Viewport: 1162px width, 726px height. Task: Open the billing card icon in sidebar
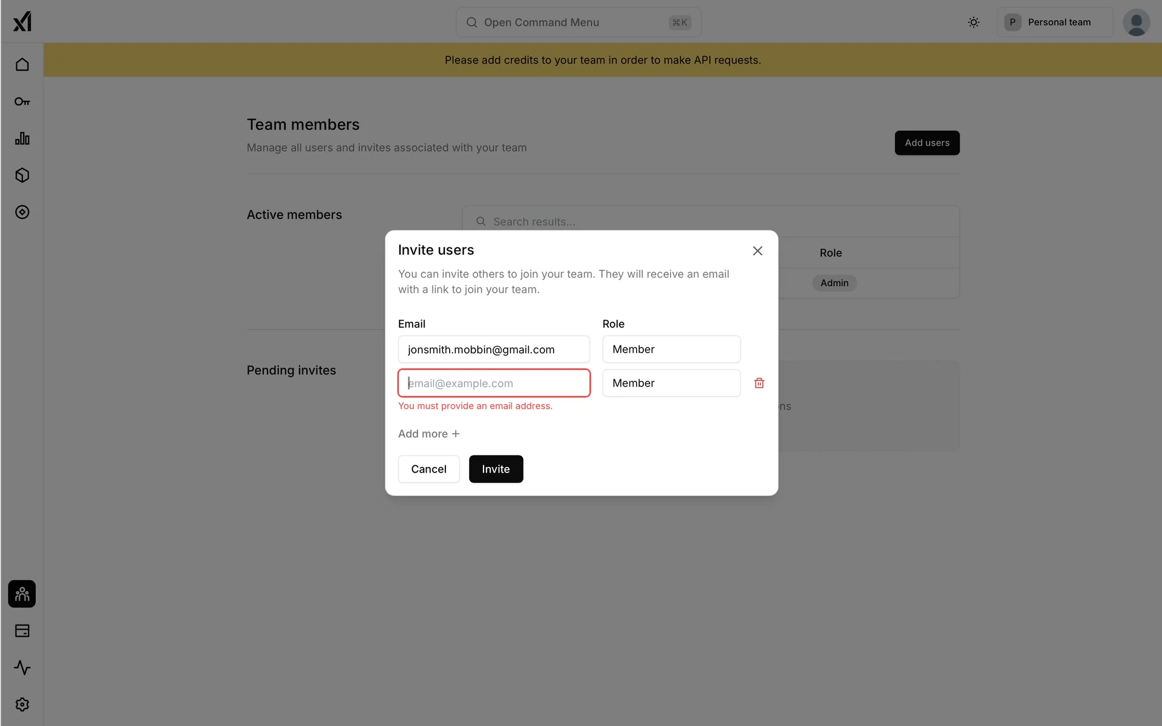pyautogui.click(x=22, y=631)
